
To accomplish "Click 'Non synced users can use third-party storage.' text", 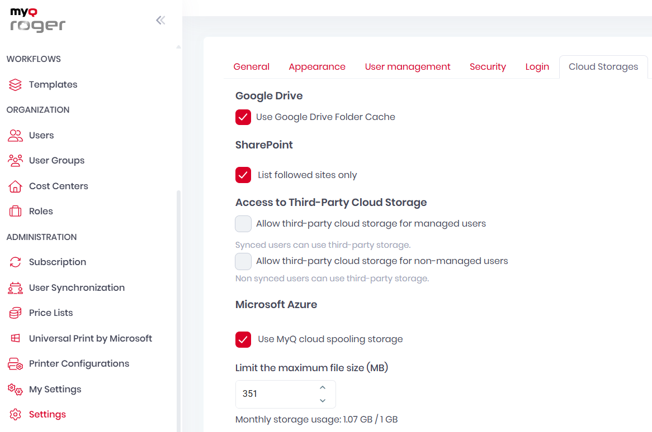I will coord(332,279).
